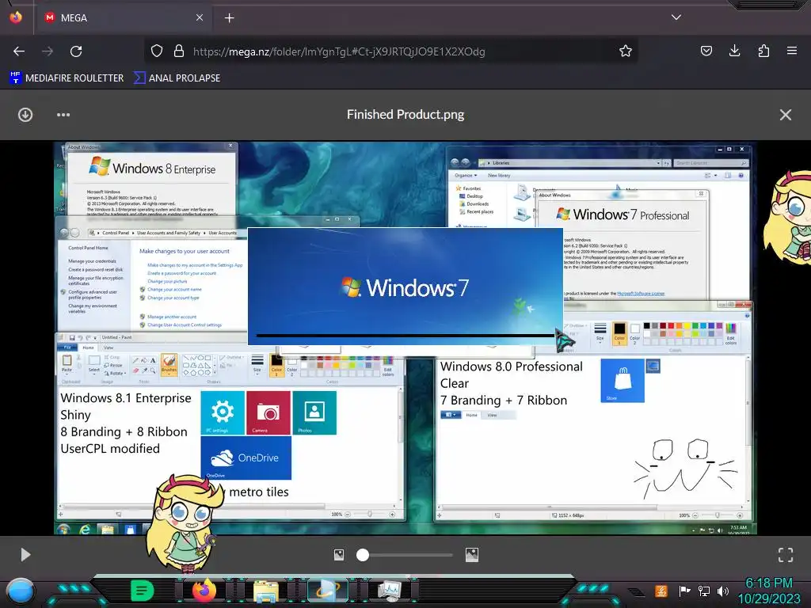Zoom out using the small picture icon
This screenshot has height=608, width=811.
tap(339, 555)
